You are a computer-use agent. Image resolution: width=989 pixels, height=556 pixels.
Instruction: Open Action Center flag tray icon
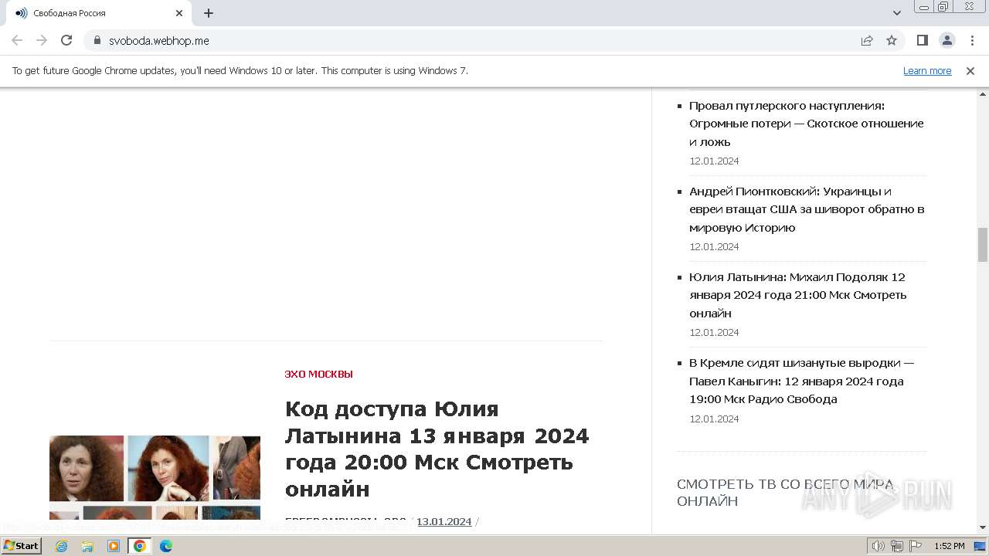(916, 546)
